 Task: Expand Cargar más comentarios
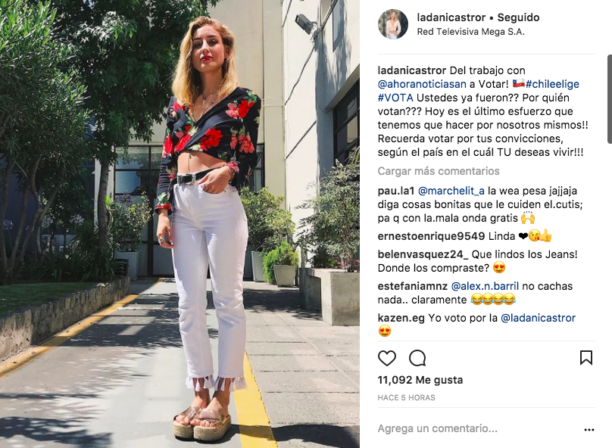click(x=439, y=171)
